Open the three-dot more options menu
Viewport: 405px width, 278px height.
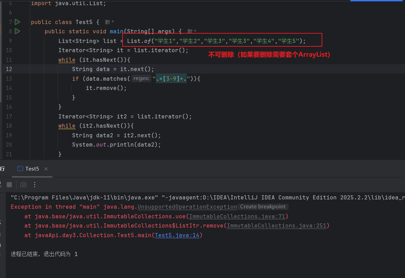34,185
